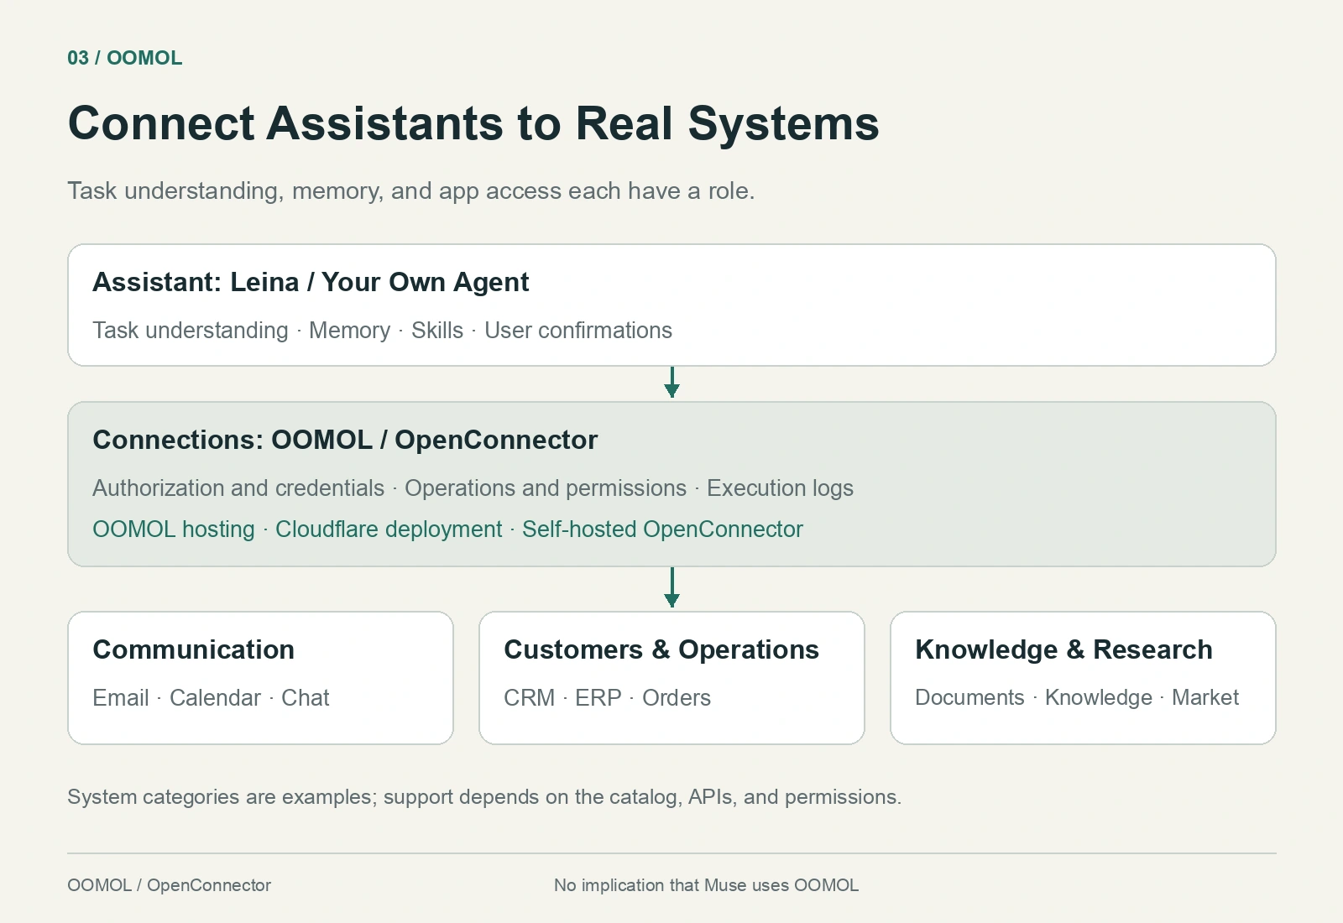Click the 'Authorization and credentials · Operations and permissions' line
The width and height of the screenshot is (1343, 923).
click(473, 488)
